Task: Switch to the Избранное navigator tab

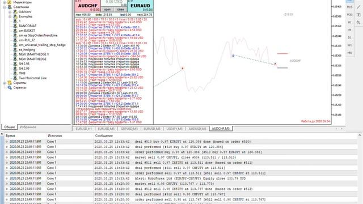Action: [28, 127]
